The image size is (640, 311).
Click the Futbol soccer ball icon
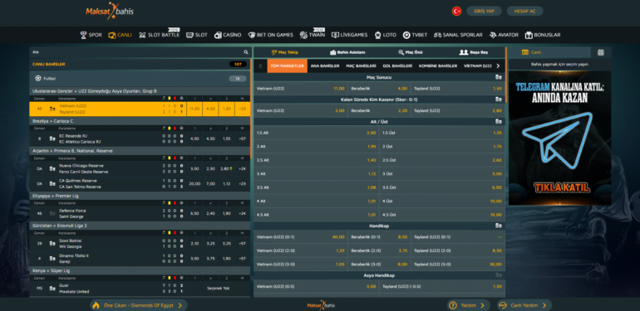38,79
